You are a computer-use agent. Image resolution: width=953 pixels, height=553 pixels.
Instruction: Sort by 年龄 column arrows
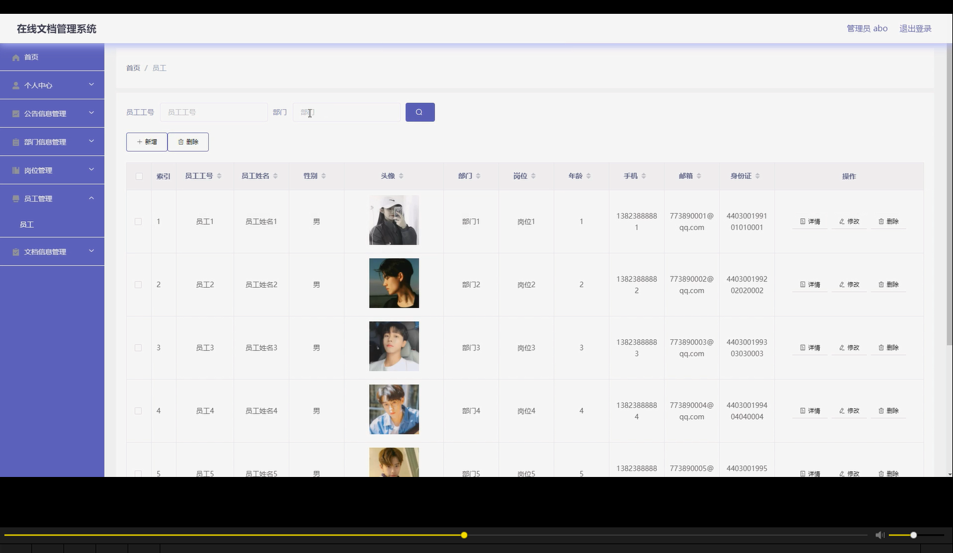pos(588,176)
